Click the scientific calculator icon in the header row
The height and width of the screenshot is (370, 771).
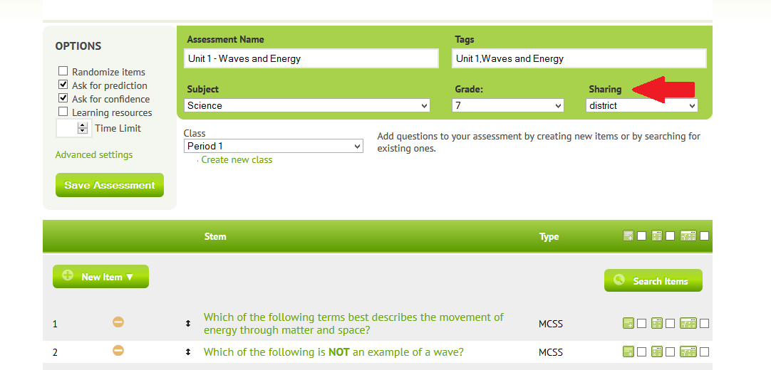pos(688,236)
